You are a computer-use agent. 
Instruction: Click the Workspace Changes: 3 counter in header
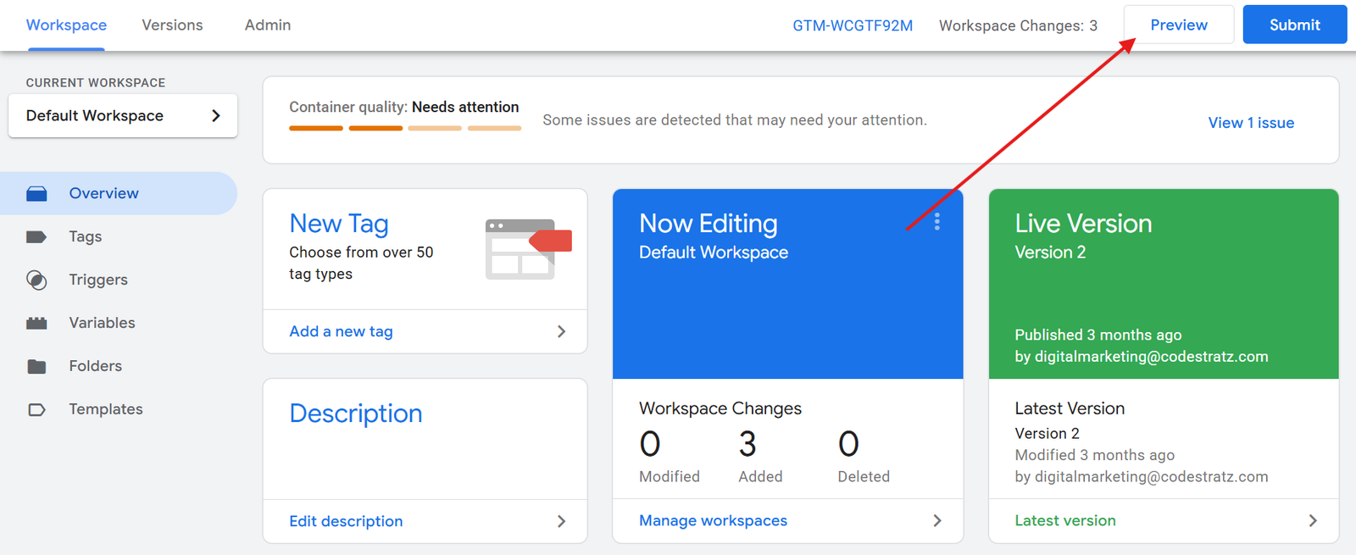click(x=1018, y=26)
